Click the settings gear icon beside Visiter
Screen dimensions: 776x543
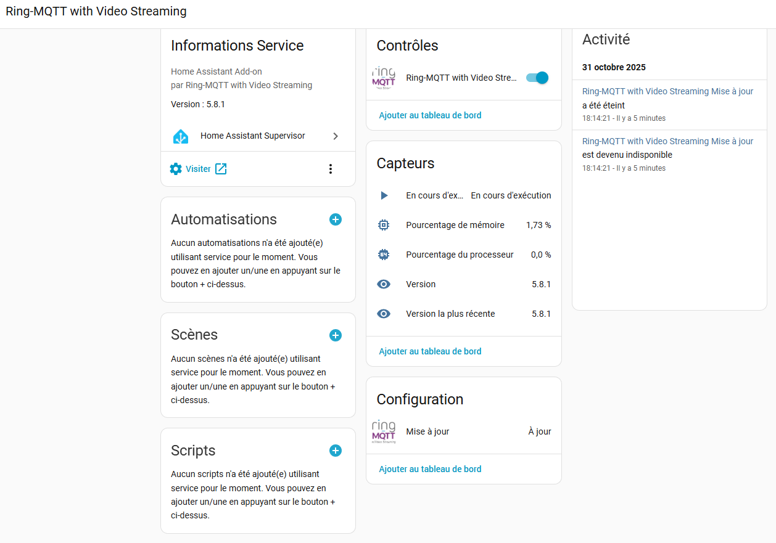tap(176, 169)
